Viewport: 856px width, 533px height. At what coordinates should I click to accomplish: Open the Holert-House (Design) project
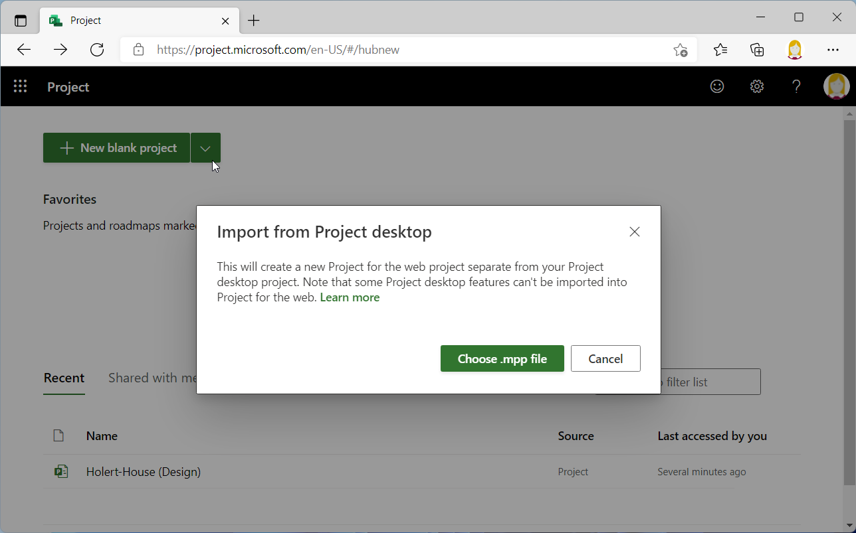tap(144, 472)
